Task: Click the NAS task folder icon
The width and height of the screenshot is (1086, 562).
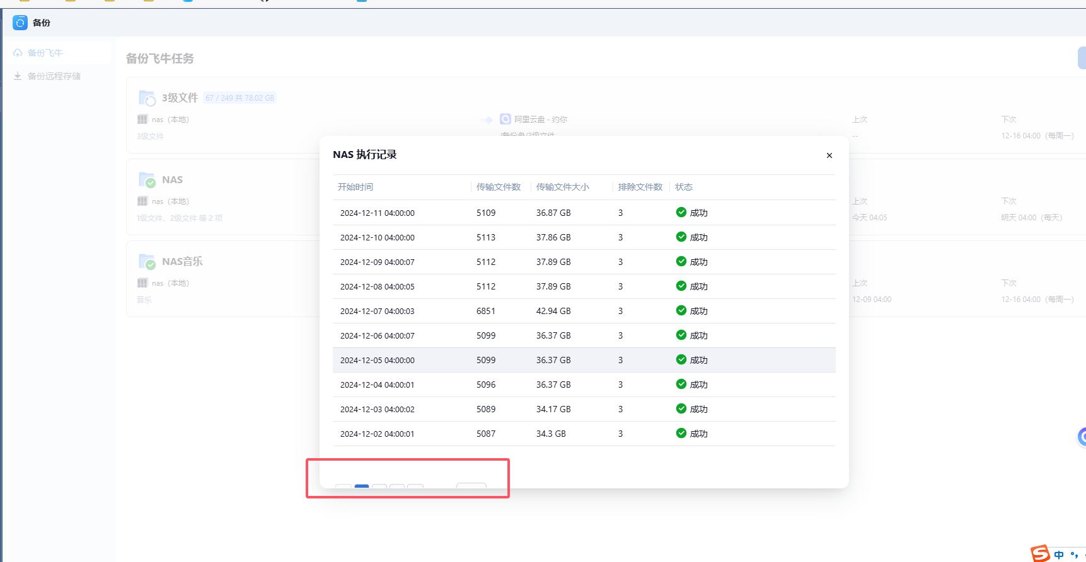Action: pyautogui.click(x=146, y=180)
